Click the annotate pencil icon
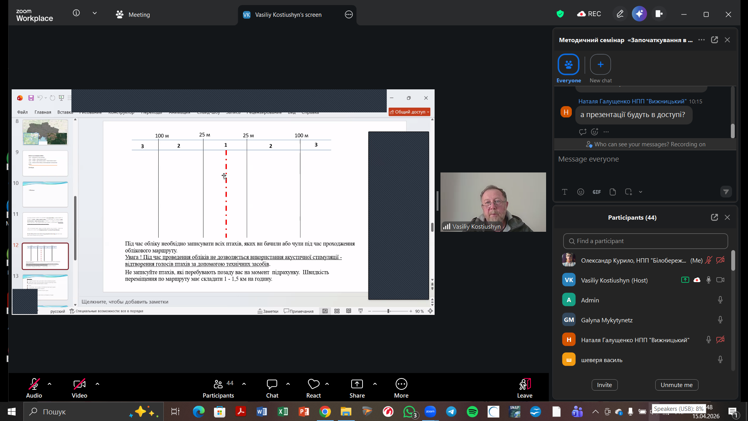 [620, 14]
